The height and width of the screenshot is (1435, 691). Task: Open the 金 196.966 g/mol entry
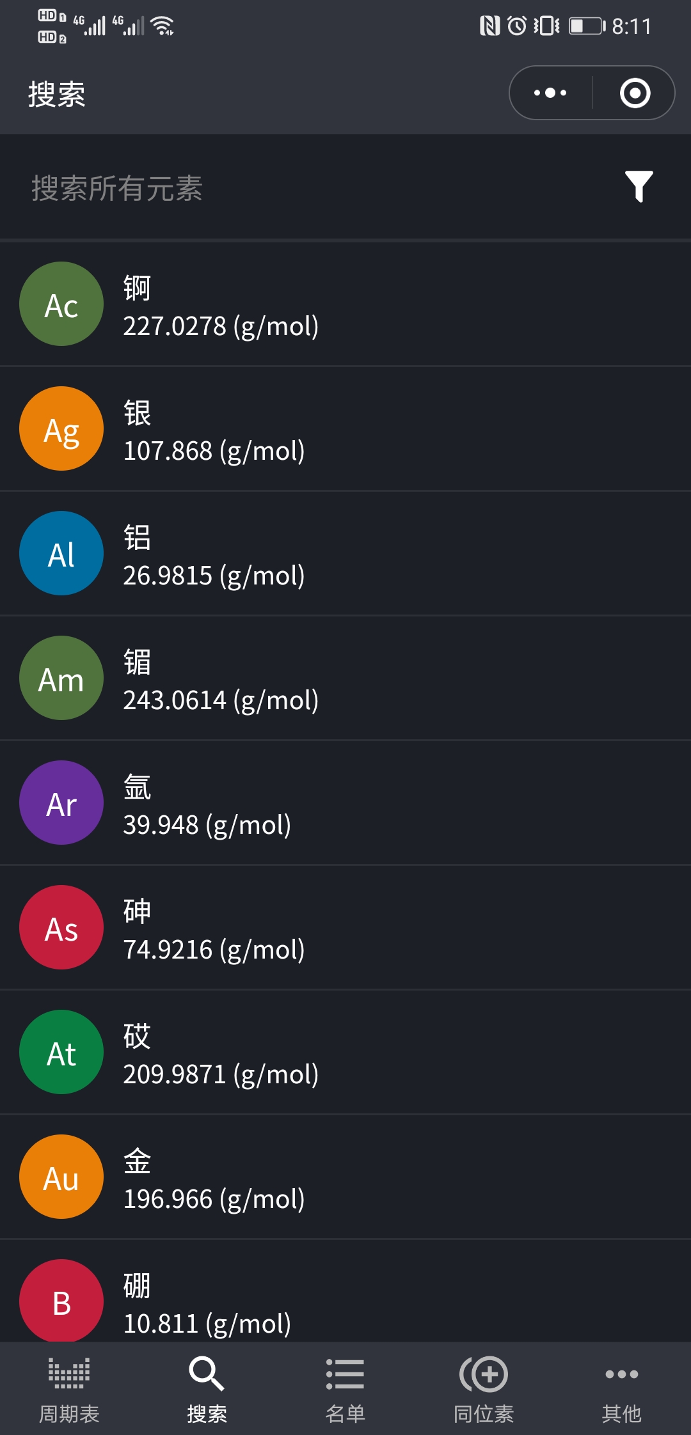click(x=345, y=1177)
